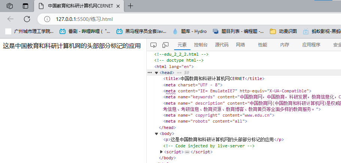Select the title element row
The image size is (341, 163).
tap(214, 79)
